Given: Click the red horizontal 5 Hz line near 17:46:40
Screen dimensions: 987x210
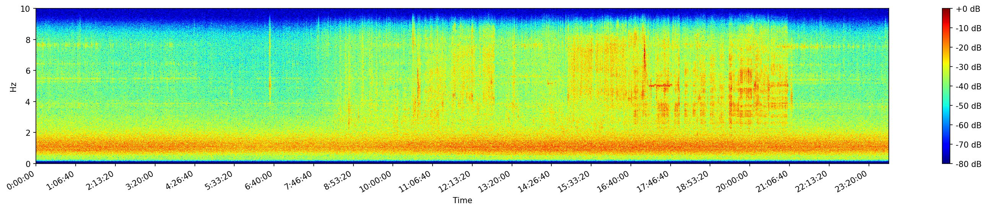Looking at the screenshot, I should (x=660, y=85).
